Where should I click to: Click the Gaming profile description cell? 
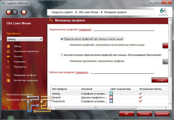[94, 94]
